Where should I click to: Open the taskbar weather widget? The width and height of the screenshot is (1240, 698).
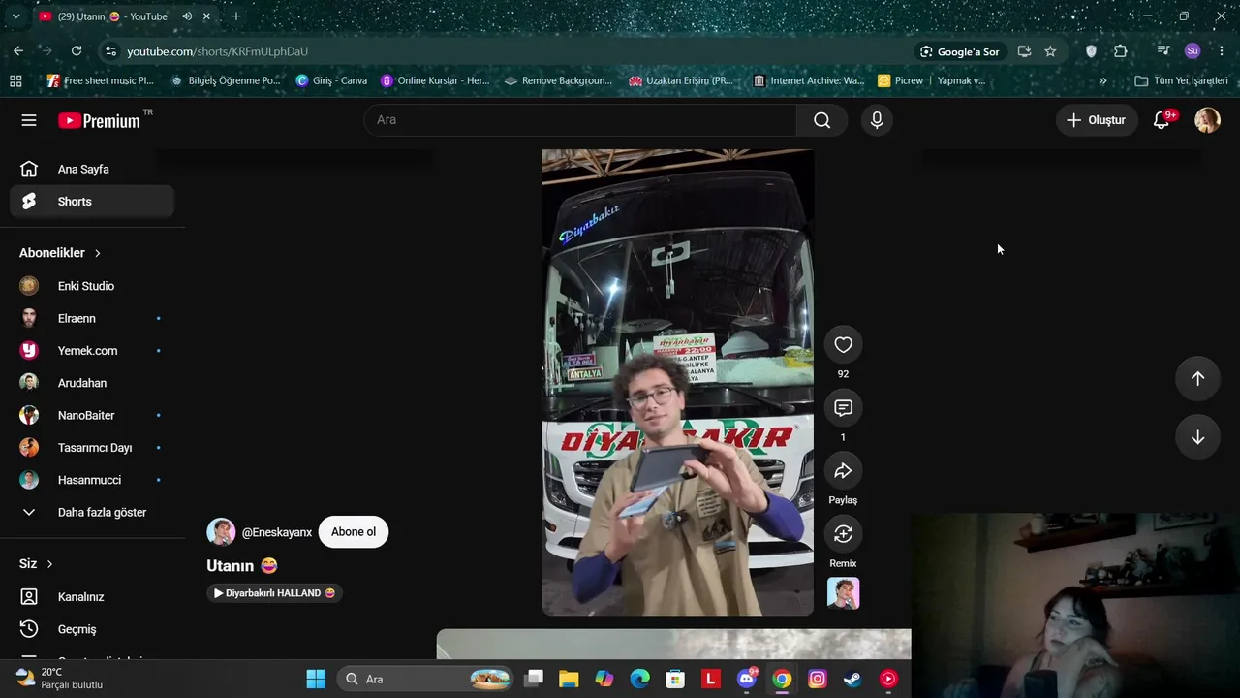coord(60,679)
